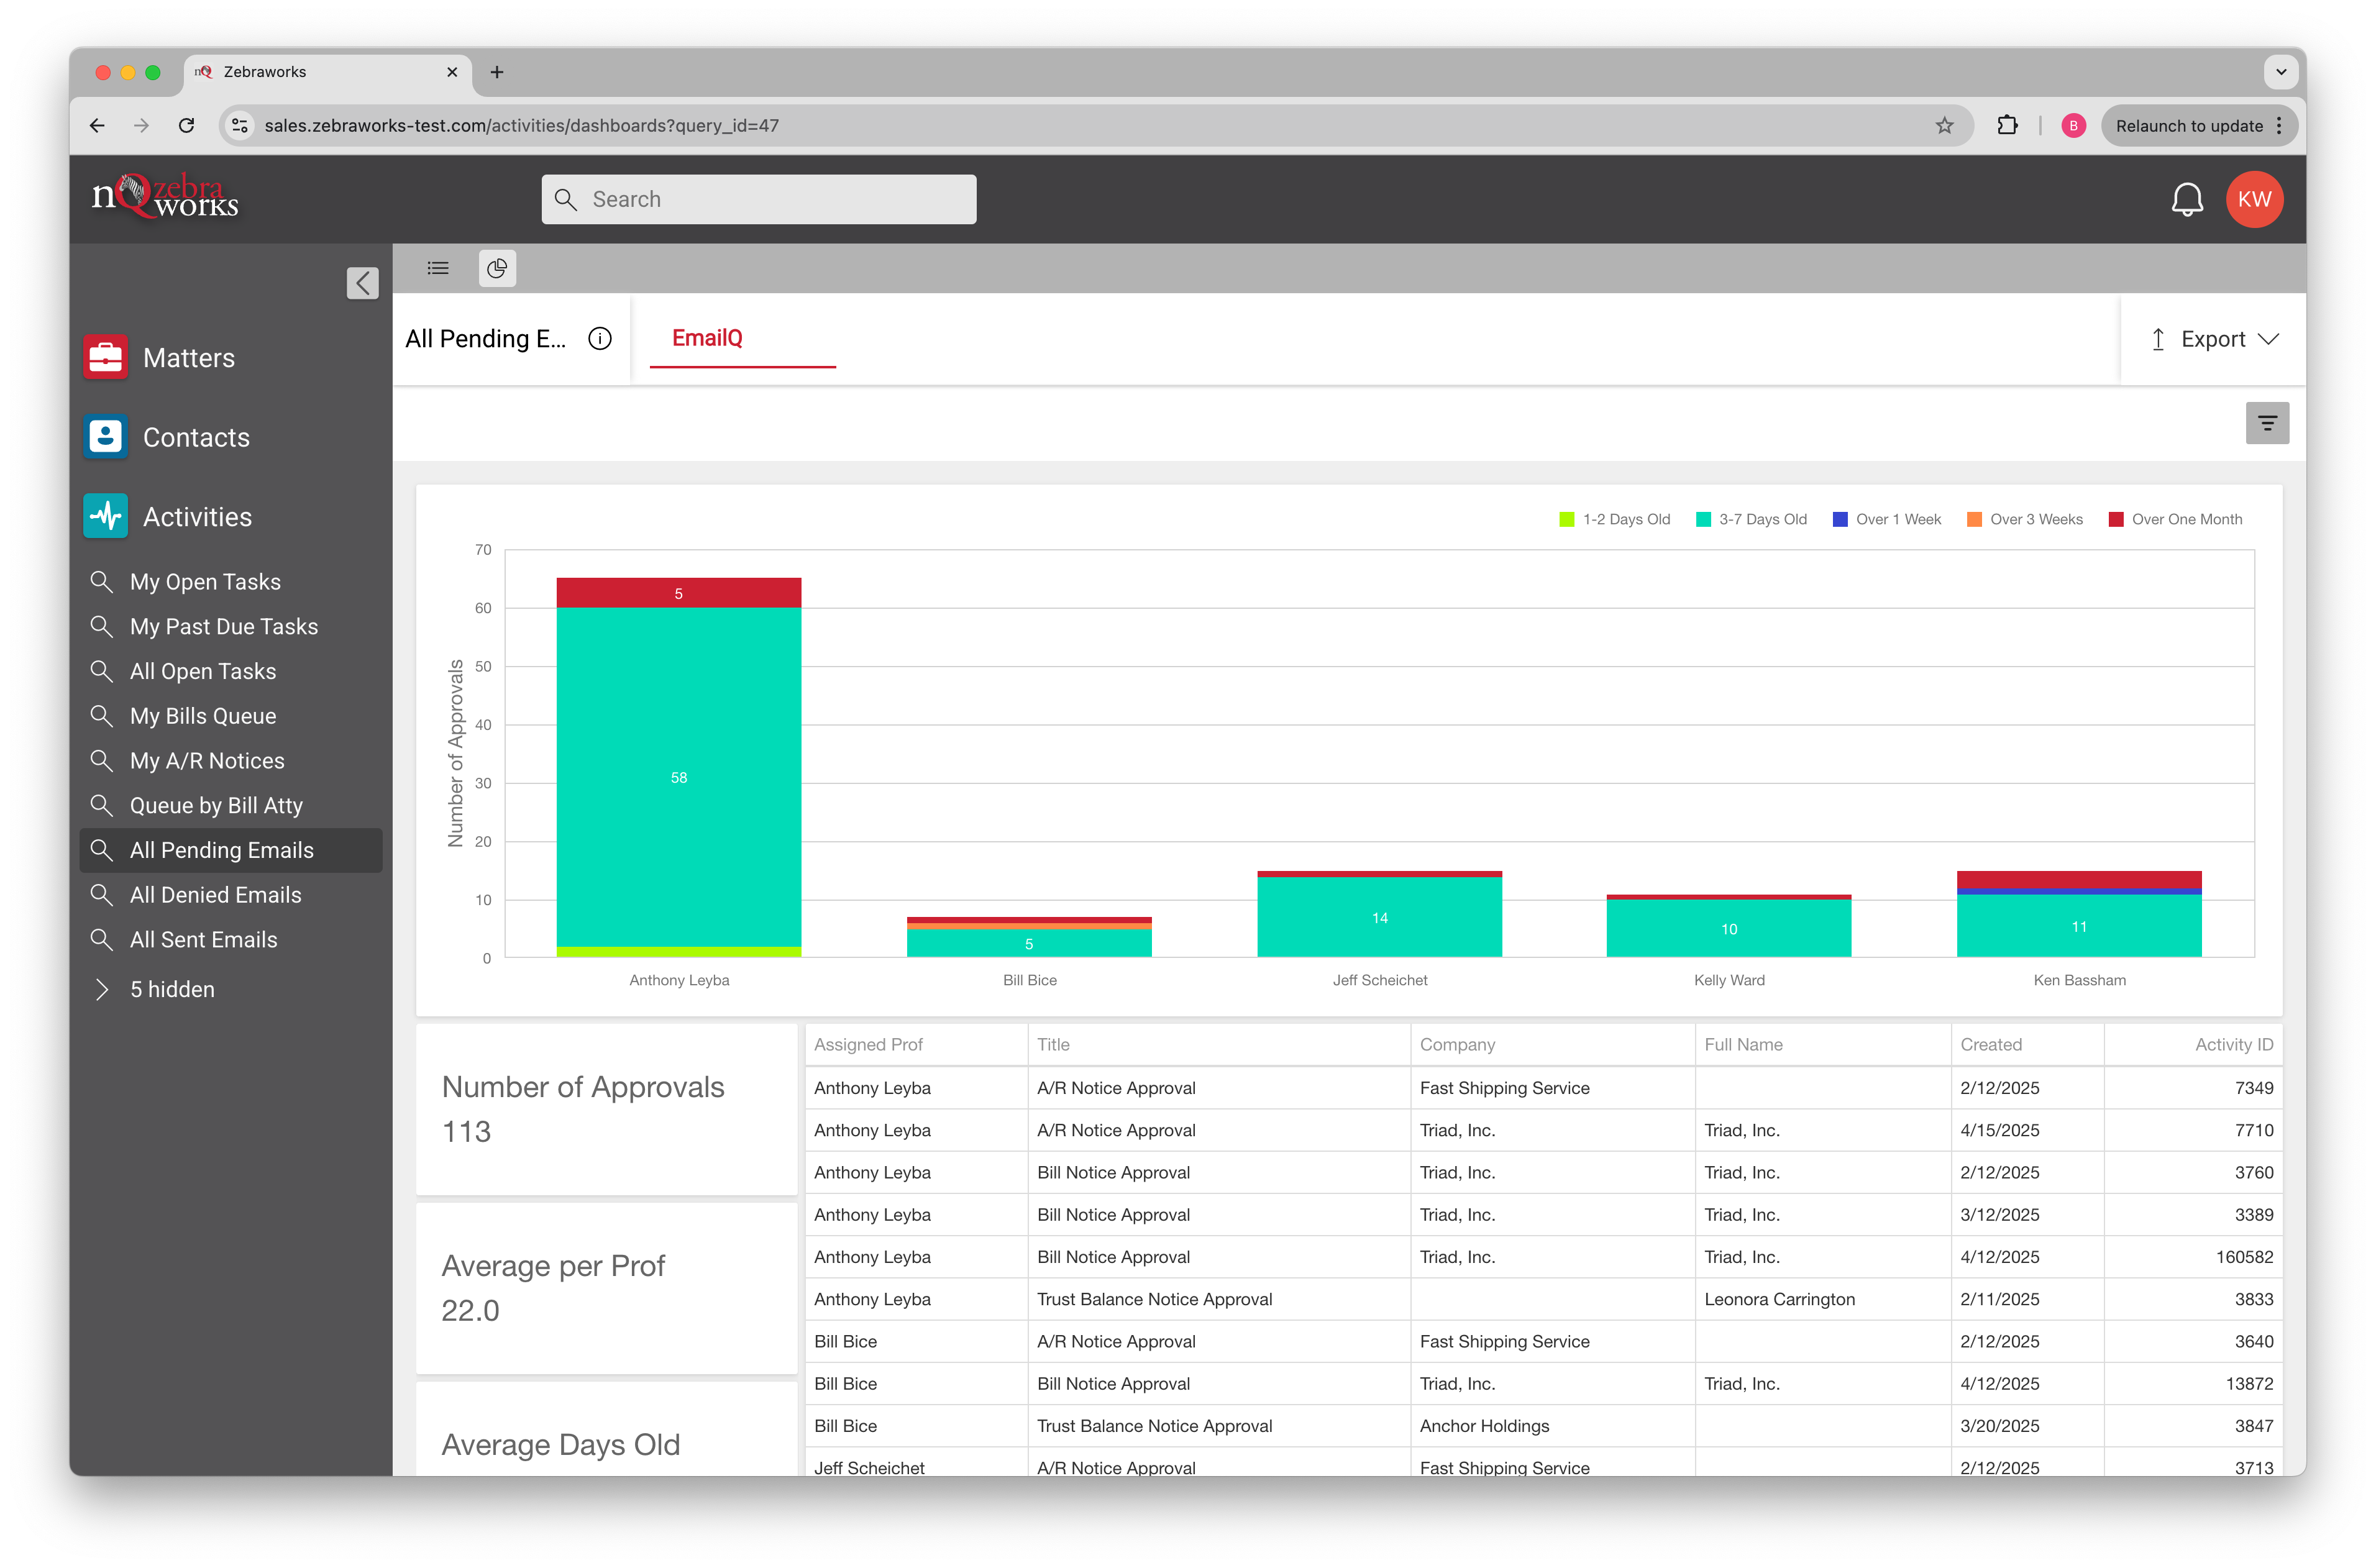Toggle 3-7 Days Old legend series
The height and width of the screenshot is (1568, 2376).
[x=1762, y=519]
